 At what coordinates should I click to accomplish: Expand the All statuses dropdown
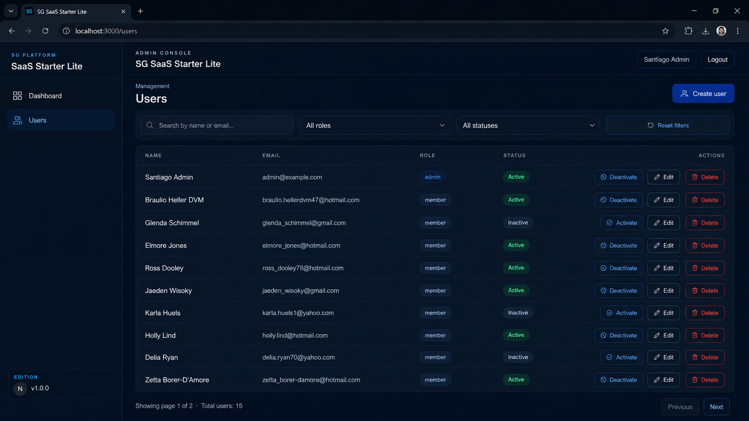[528, 125]
